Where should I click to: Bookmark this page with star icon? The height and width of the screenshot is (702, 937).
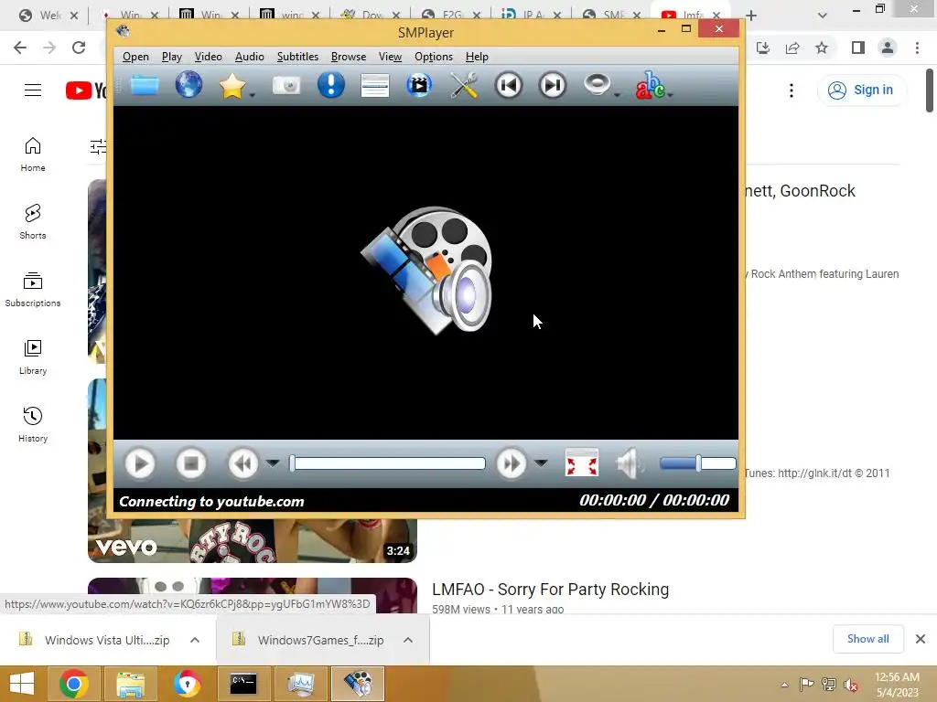point(822,48)
